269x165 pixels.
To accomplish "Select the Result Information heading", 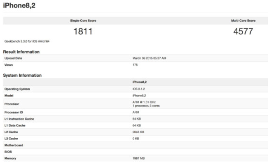I will [21, 52].
